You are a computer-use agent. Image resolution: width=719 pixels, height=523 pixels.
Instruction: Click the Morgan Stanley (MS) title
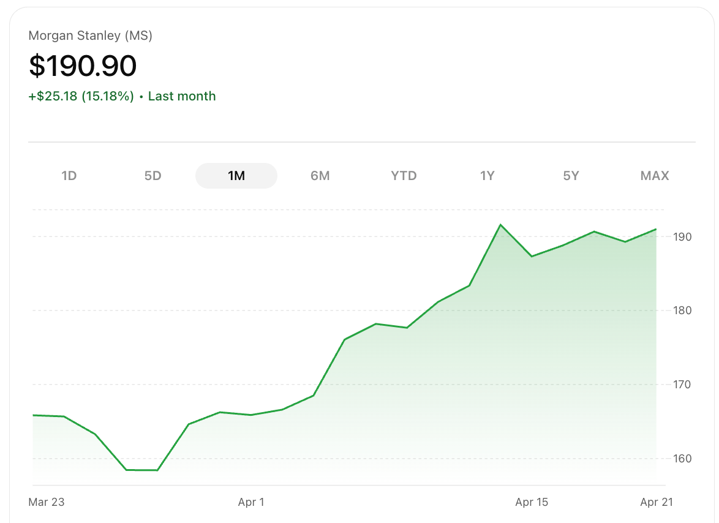pyautogui.click(x=90, y=36)
